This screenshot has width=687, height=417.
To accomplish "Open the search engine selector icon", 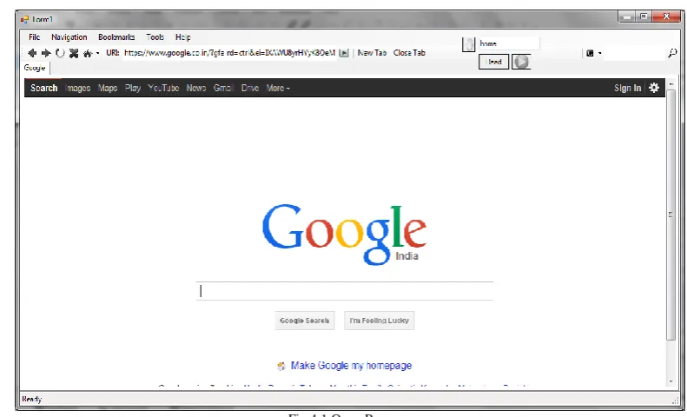I will pos(590,53).
